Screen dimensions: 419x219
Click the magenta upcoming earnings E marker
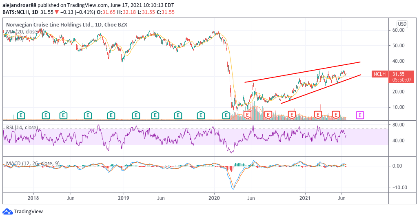click(360, 115)
